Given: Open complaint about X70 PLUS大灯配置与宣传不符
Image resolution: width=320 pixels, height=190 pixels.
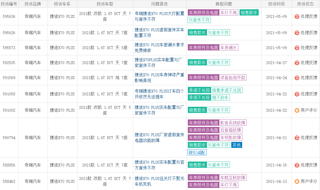Looking at the screenshot, I should tap(159, 16).
